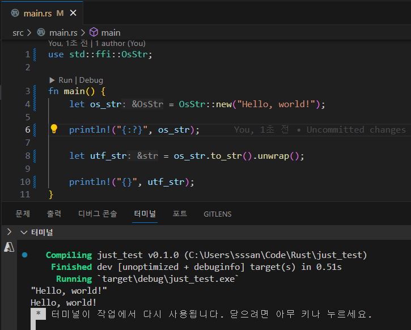
Task: Open the src breadcrumb folder dropdown
Action: tap(18, 32)
